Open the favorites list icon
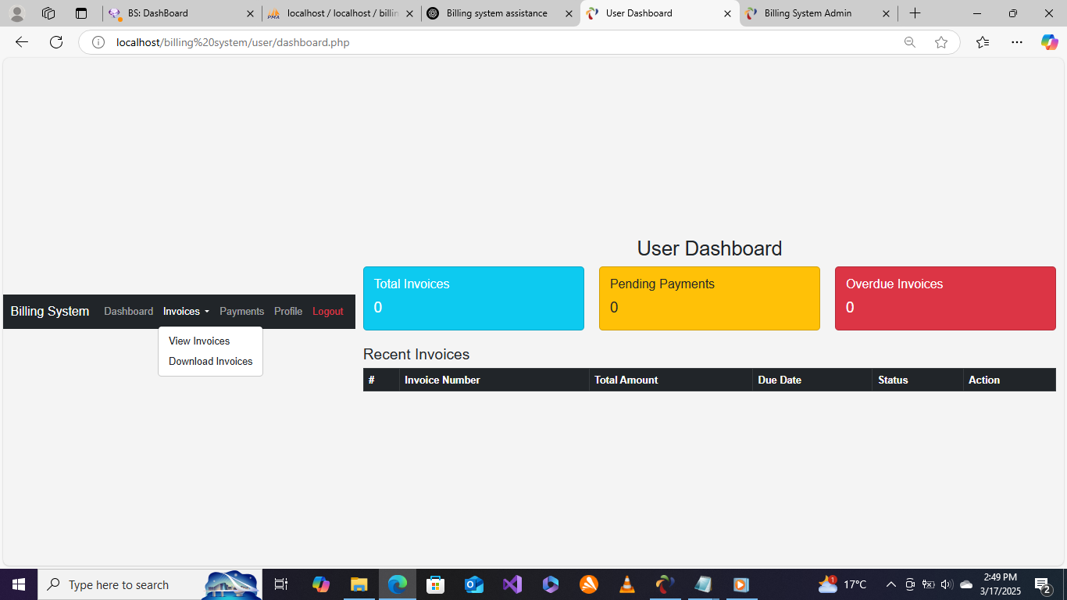 (x=983, y=42)
